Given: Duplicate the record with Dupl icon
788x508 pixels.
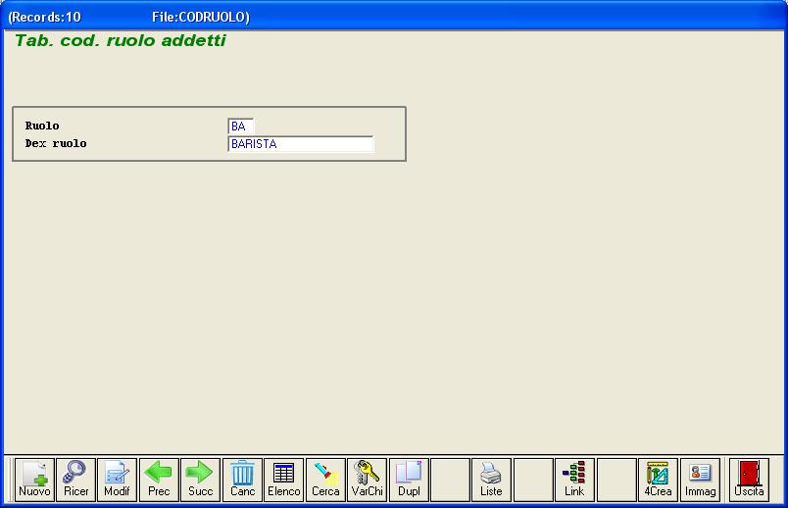Looking at the screenshot, I should point(409,479).
